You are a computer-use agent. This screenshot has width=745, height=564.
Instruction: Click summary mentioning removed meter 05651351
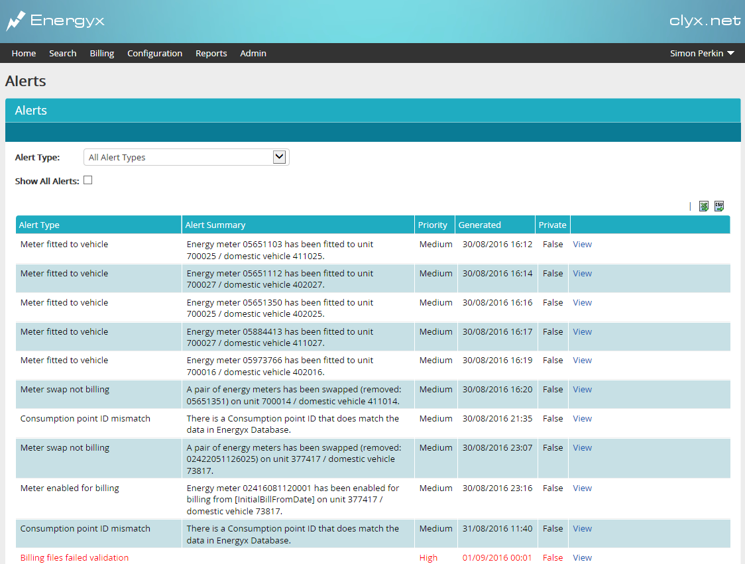click(294, 395)
